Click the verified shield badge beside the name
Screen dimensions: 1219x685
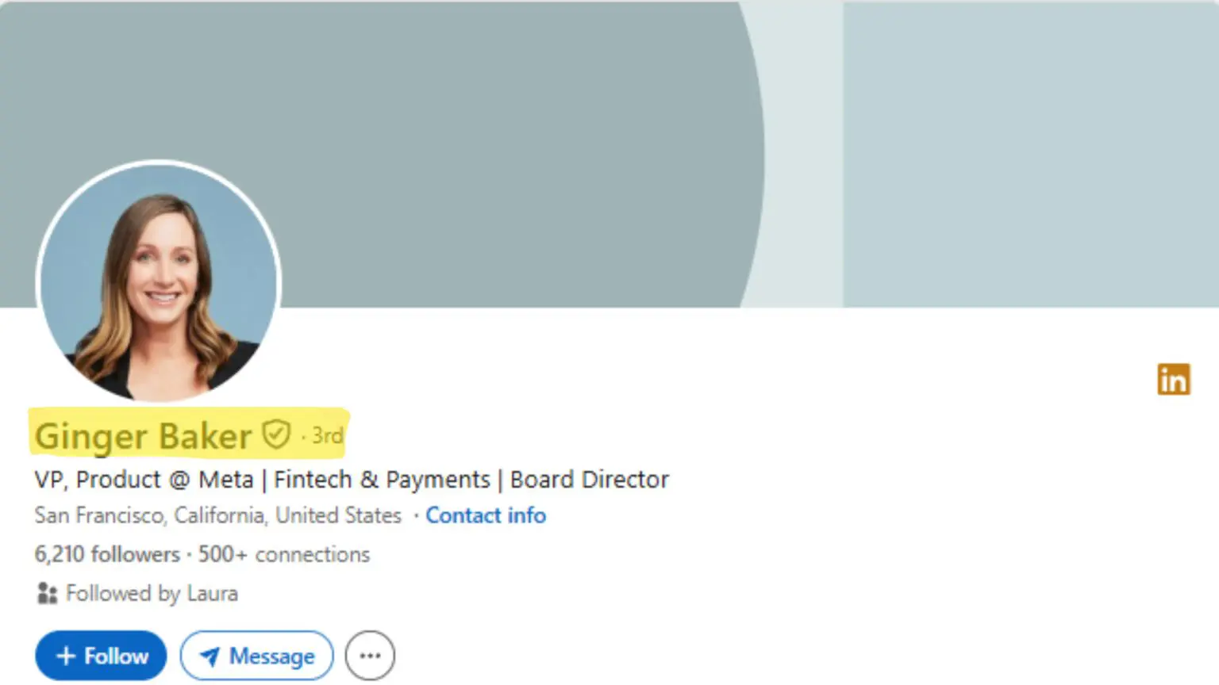276,434
